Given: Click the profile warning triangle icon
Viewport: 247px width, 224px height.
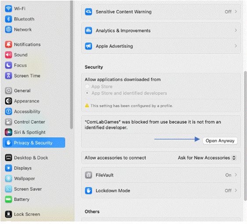Looking at the screenshot, I should point(87,106).
